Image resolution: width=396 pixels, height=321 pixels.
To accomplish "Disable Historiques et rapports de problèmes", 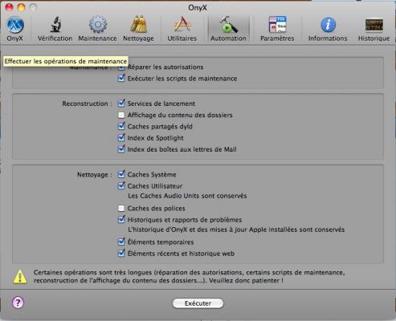I will tap(121, 219).
